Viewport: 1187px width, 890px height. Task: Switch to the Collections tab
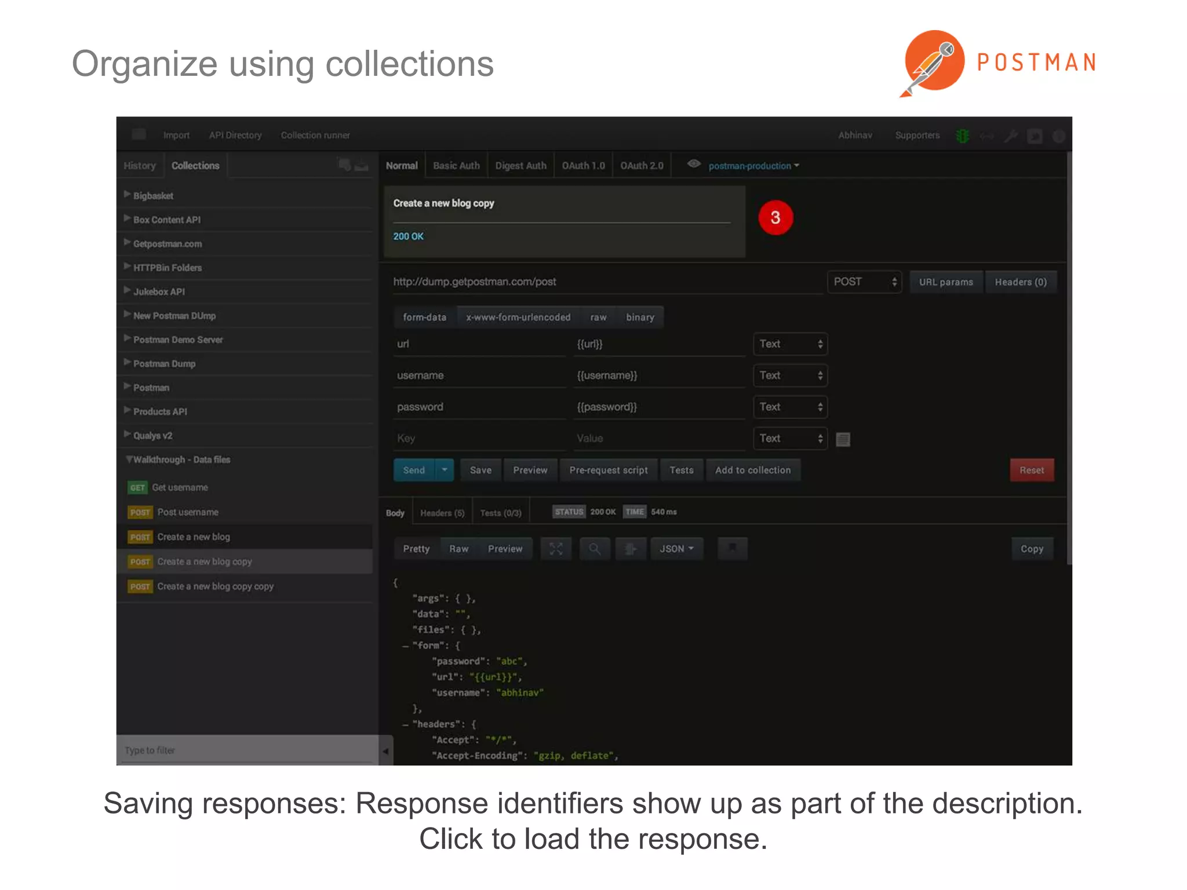point(195,166)
